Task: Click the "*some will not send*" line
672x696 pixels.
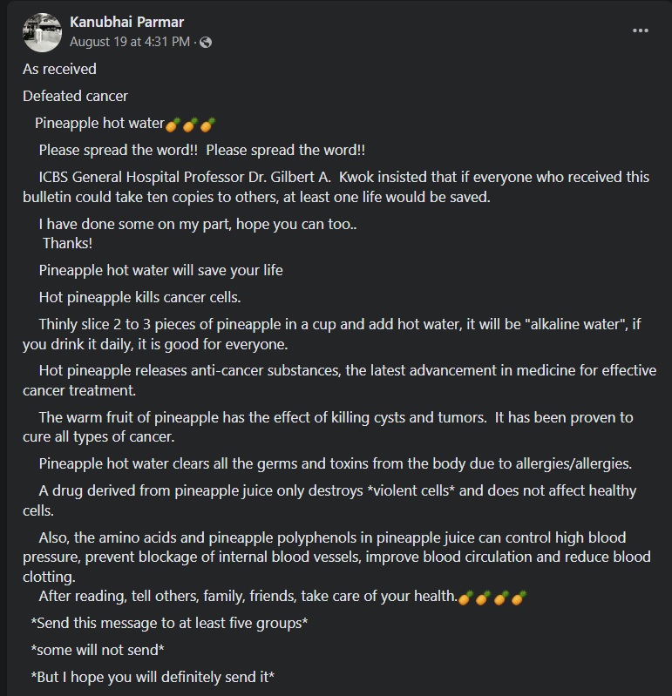Action: [x=98, y=650]
